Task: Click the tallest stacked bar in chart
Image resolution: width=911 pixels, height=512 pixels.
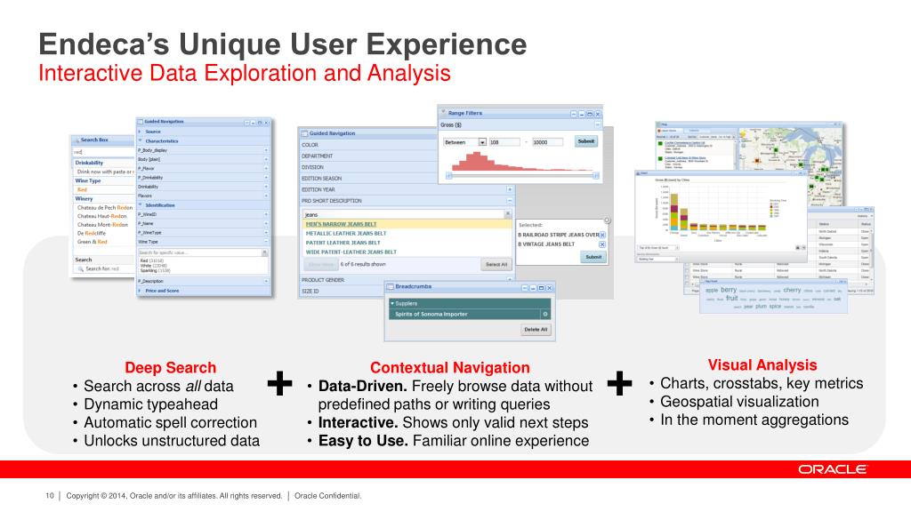Action: (674, 212)
